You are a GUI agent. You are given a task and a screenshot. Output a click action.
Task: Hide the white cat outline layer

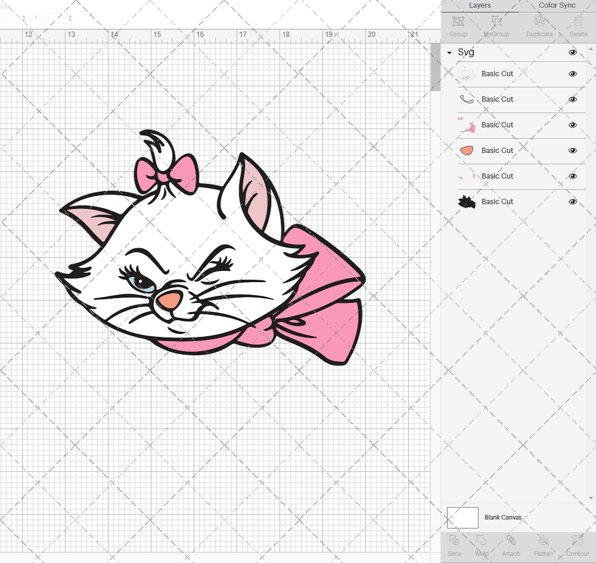(572, 74)
